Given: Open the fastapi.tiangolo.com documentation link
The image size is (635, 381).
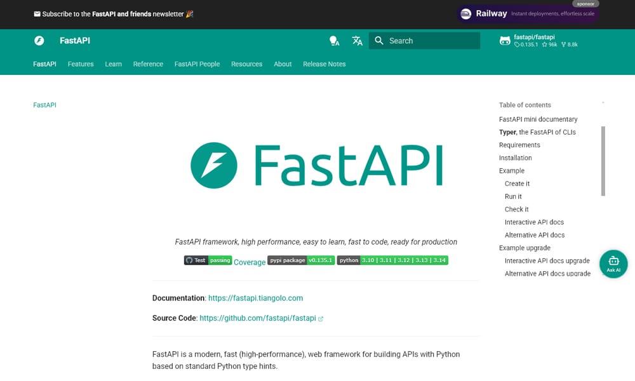Looking at the screenshot, I should point(256,298).
